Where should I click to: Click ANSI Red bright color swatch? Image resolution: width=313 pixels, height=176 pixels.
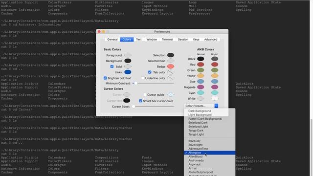(x=215, y=65)
